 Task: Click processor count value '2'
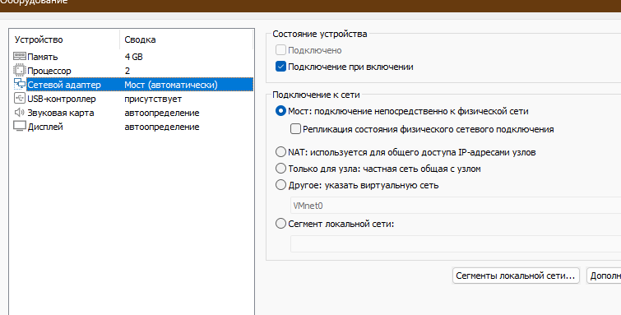click(127, 71)
